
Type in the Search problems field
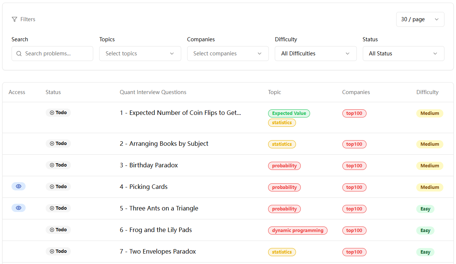[x=56, y=54]
